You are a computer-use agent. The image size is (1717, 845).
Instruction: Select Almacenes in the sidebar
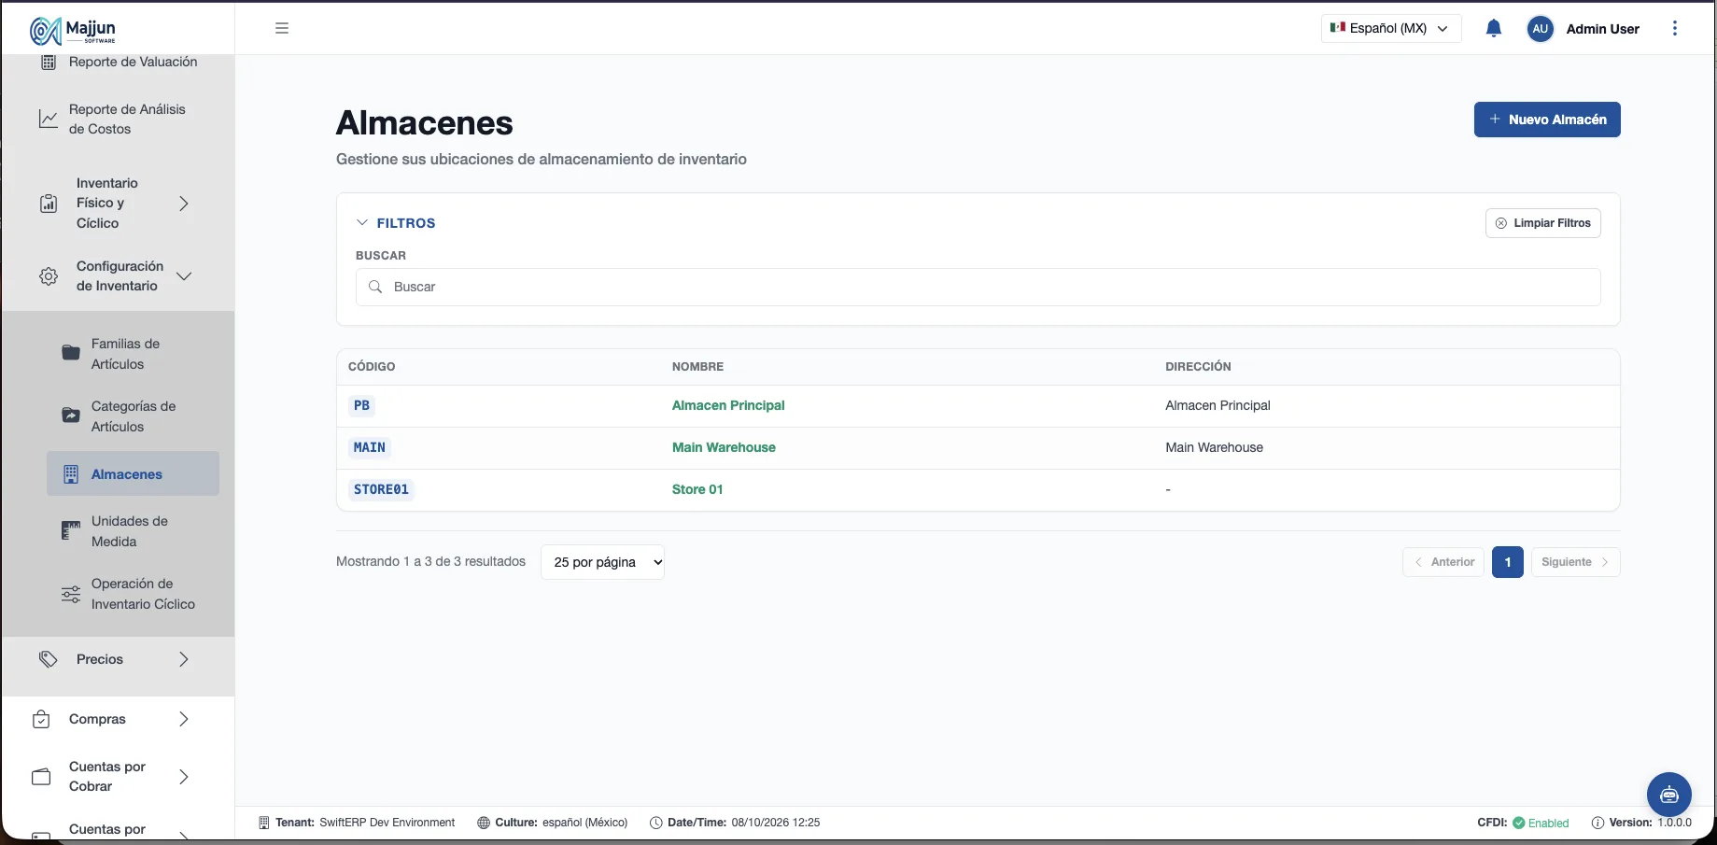pos(133,473)
